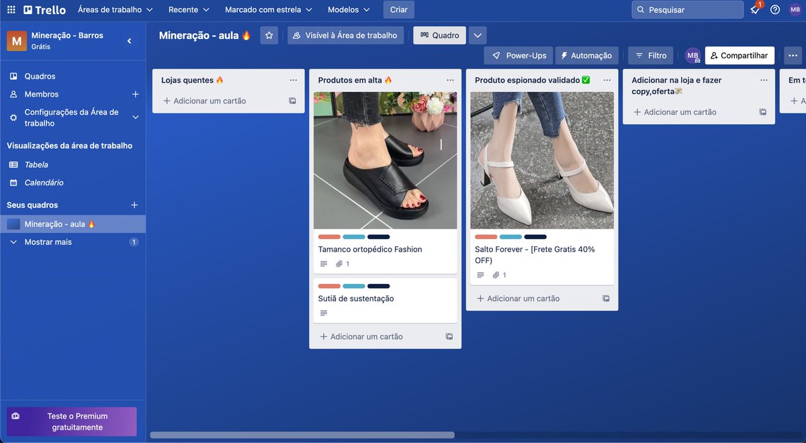This screenshot has height=443, width=806.
Task: Open the Automação button
Action: (586, 56)
